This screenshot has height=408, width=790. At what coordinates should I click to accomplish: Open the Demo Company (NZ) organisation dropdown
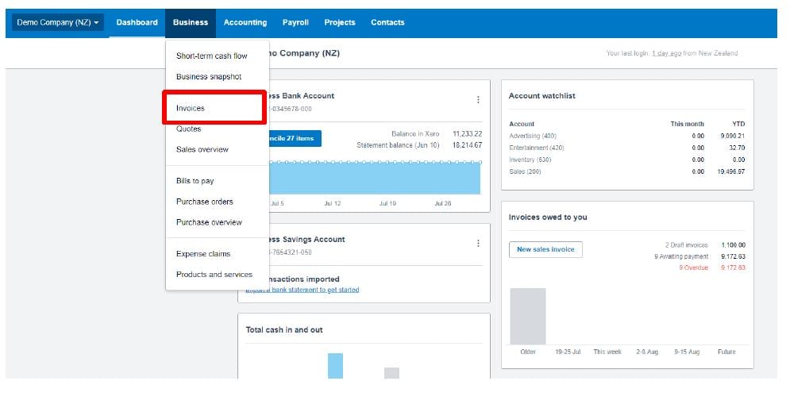pos(58,22)
